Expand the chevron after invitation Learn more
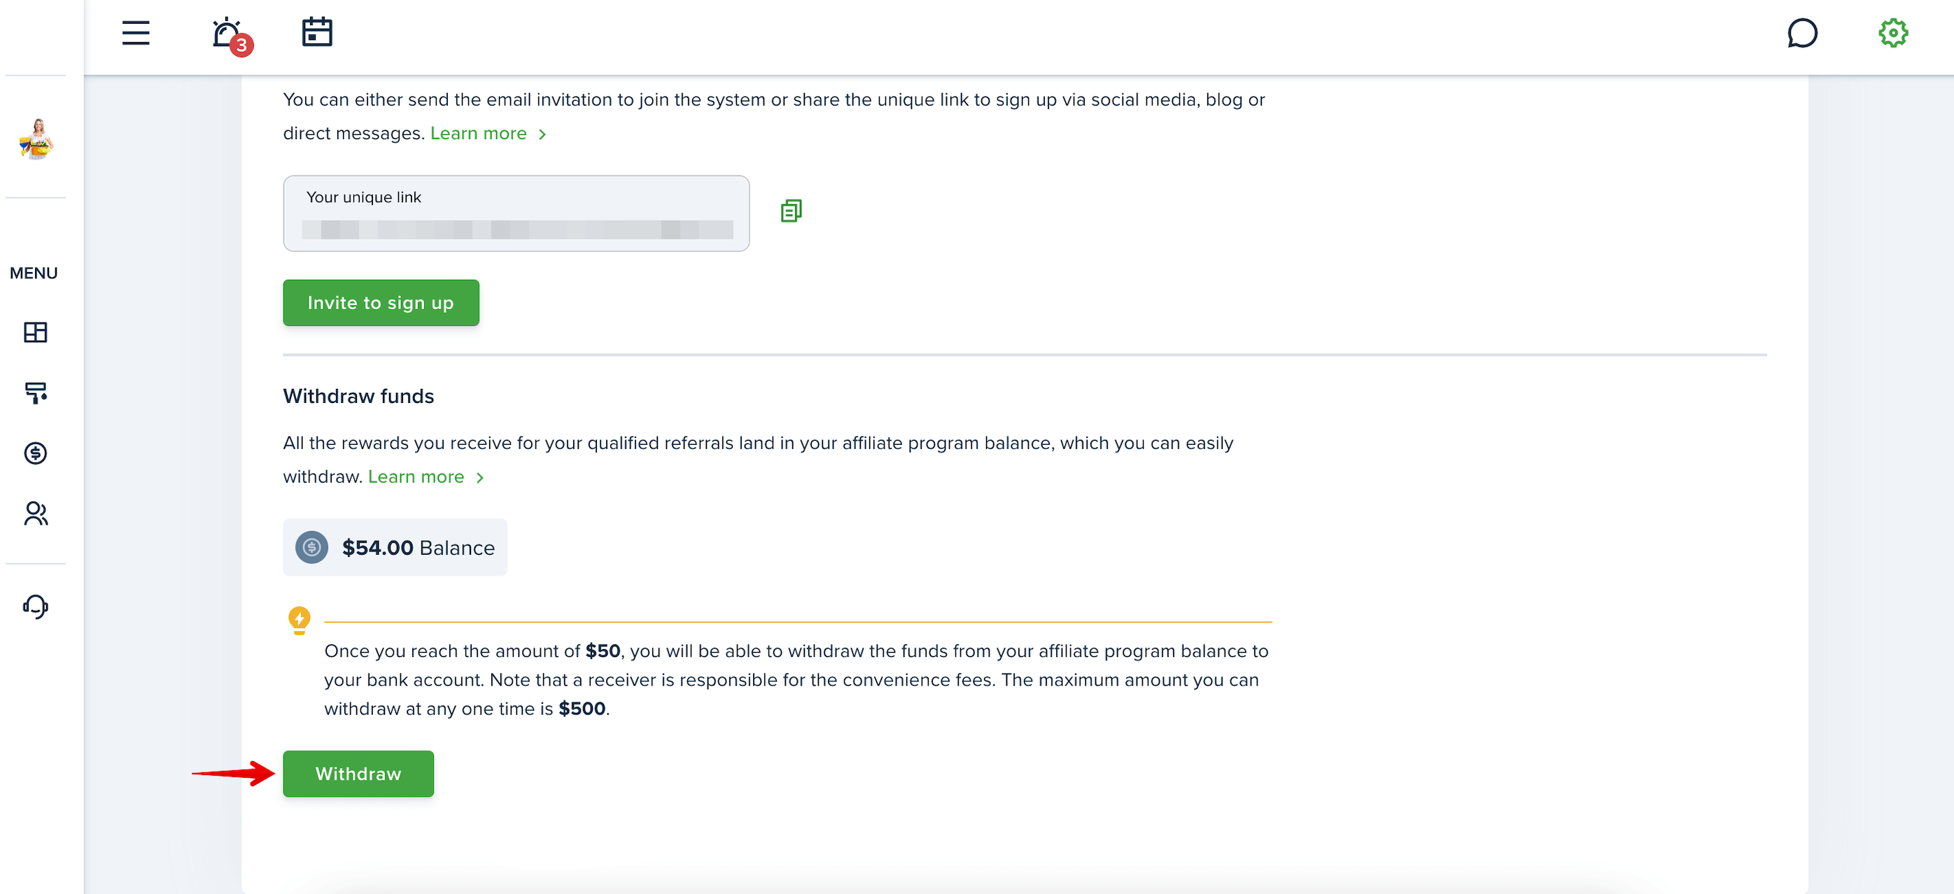This screenshot has height=894, width=1954. click(x=542, y=134)
